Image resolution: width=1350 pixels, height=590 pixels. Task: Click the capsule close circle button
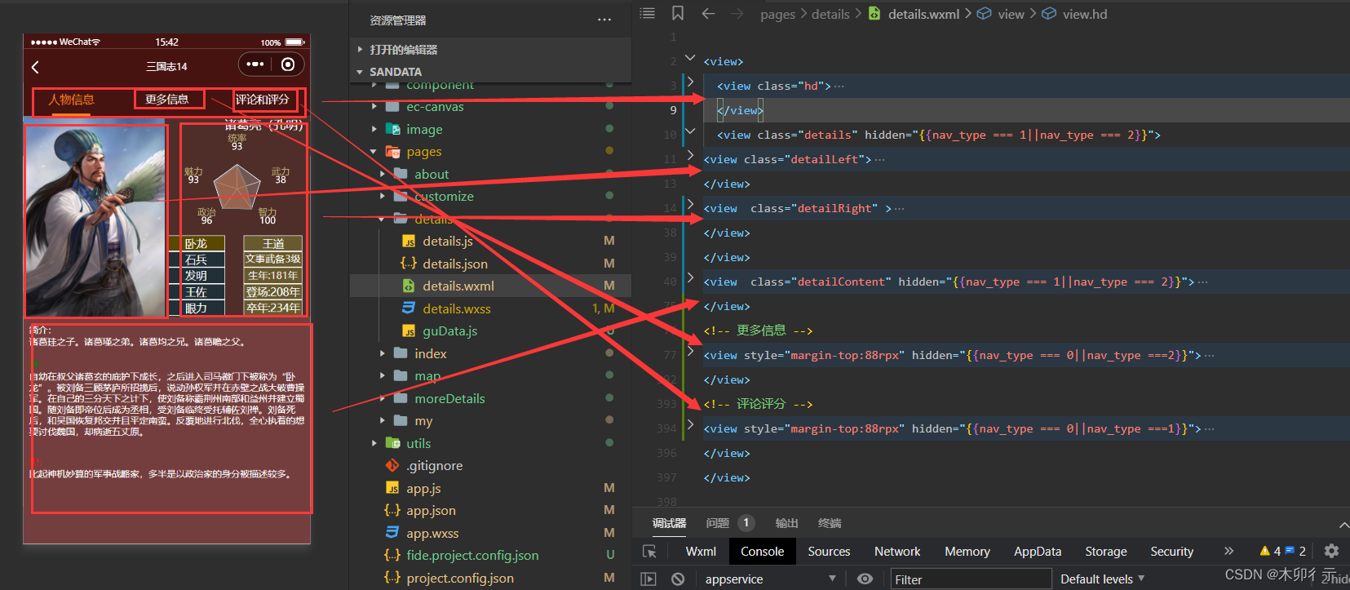[288, 64]
